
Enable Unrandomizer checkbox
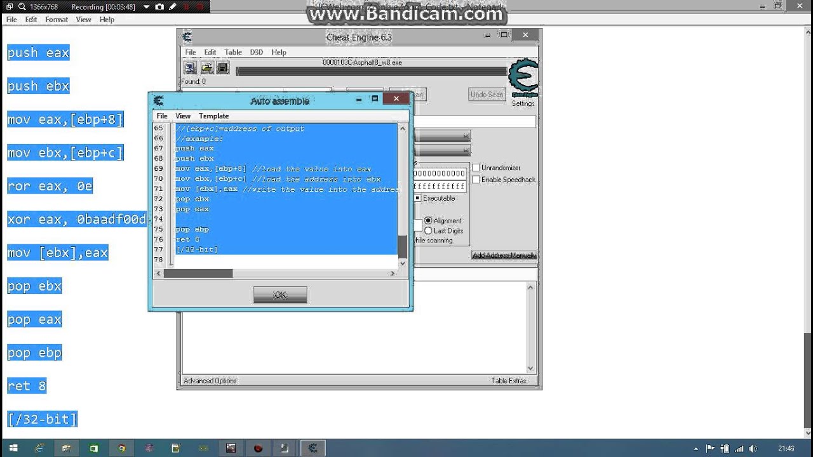click(x=476, y=168)
